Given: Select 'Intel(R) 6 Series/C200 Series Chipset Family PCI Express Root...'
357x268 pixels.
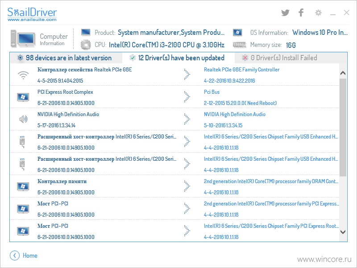Looking at the screenshot, I should pos(271,226).
